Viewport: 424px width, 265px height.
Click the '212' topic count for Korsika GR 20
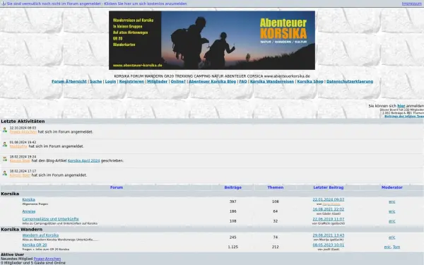[276, 247]
